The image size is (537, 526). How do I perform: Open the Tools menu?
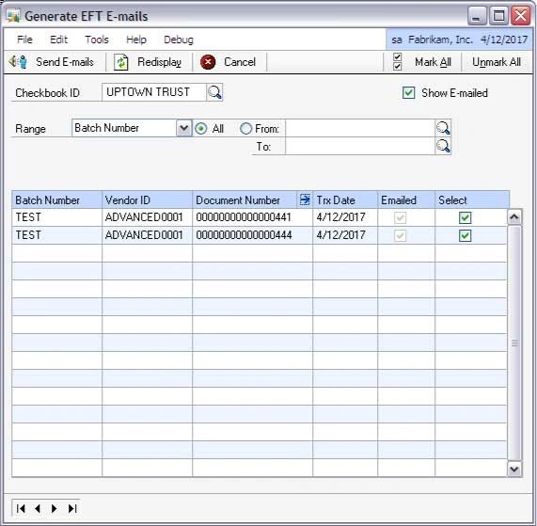(97, 40)
